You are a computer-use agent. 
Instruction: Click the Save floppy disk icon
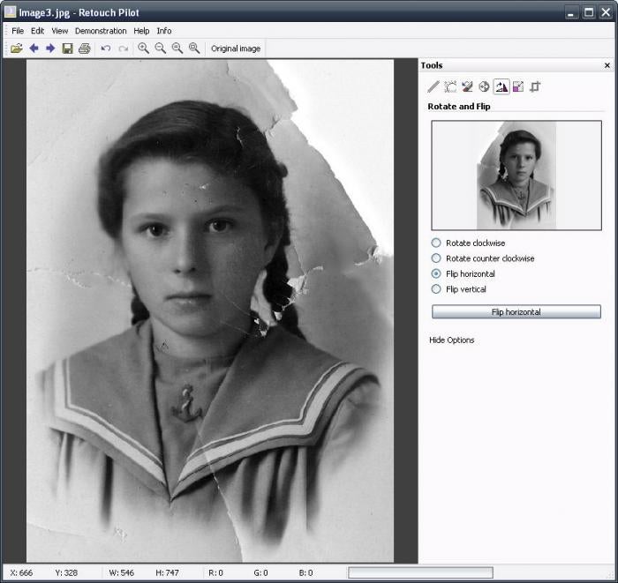[x=67, y=49]
